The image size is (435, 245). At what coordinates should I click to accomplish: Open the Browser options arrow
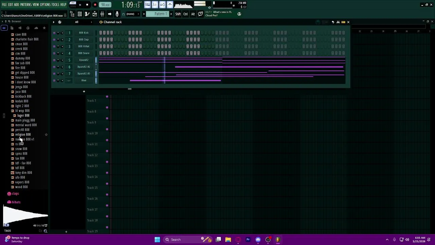click(x=2, y=21)
